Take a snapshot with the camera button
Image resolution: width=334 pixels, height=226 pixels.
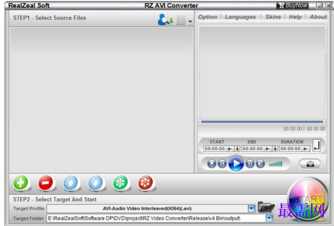[310, 164]
